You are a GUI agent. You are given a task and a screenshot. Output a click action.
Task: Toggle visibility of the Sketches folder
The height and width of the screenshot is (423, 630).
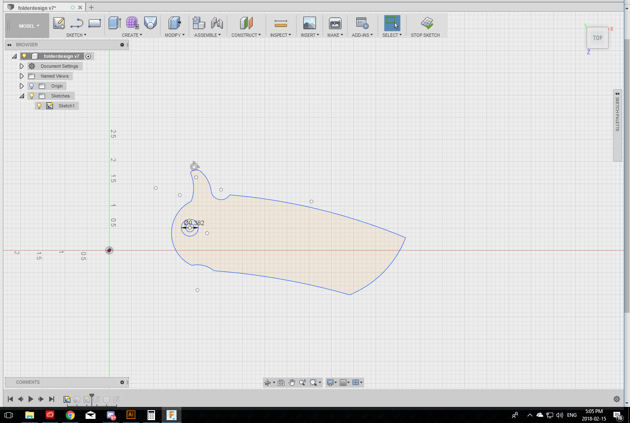pos(32,95)
